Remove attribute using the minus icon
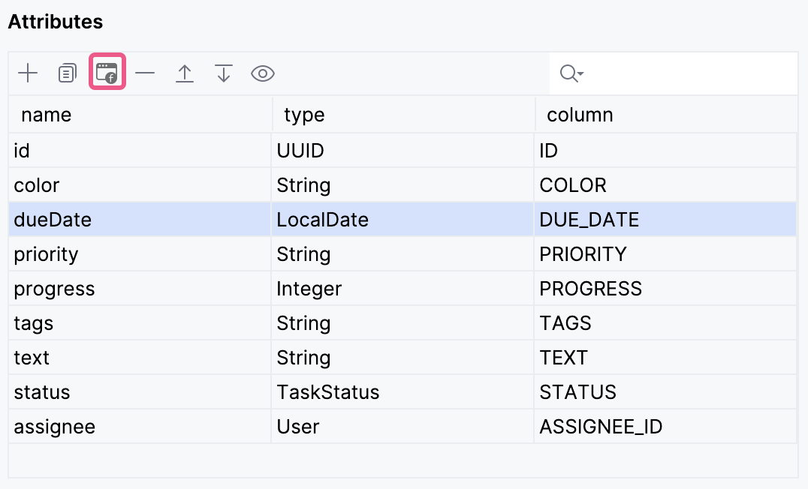 pos(145,73)
